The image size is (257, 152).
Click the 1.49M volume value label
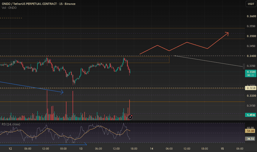(x=251, y=115)
